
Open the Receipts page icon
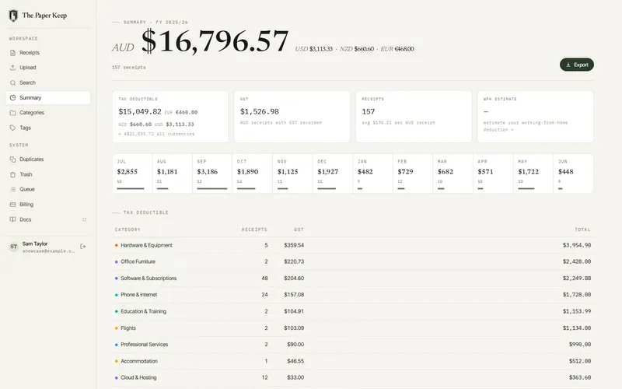(12, 53)
